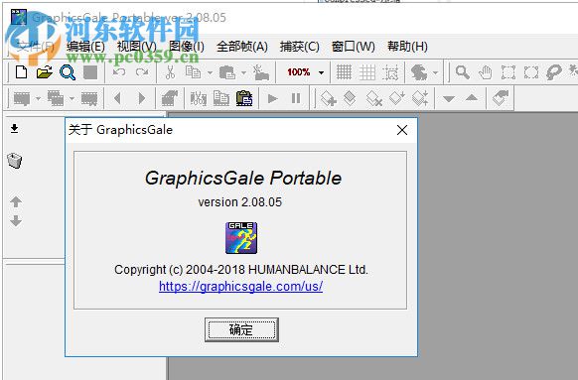This screenshot has width=578, height=380.
Task: Click the Clear selection sparkle icon
Action: pyautogui.click(x=260, y=72)
